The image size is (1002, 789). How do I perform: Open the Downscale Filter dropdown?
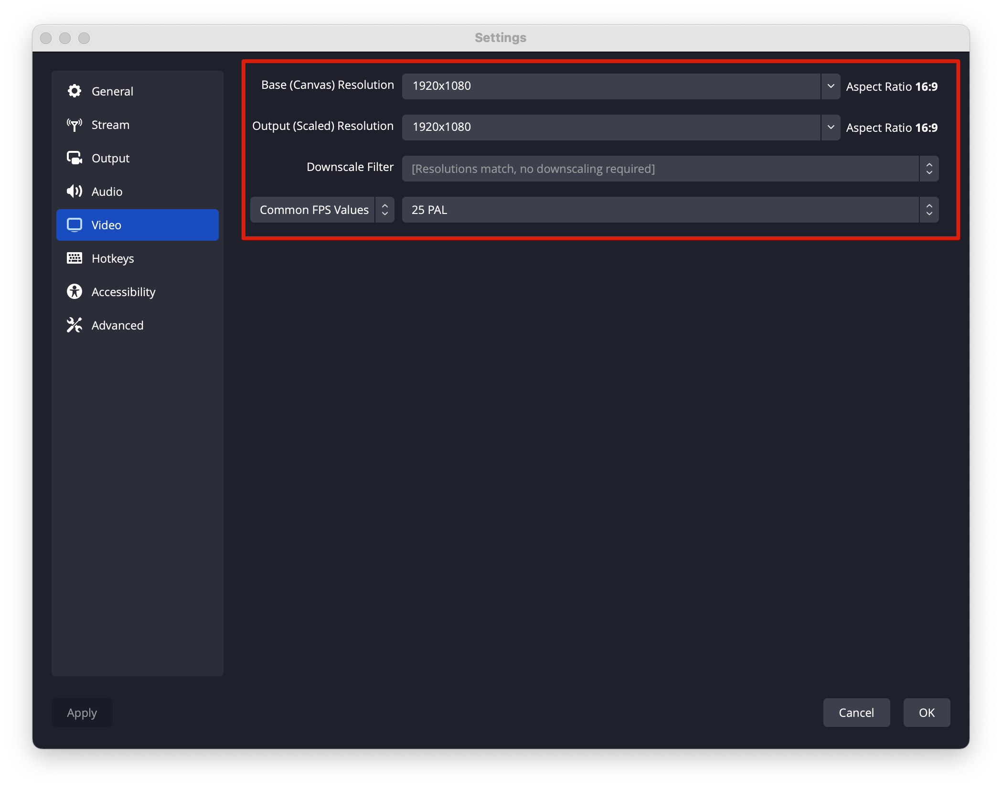tap(671, 169)
